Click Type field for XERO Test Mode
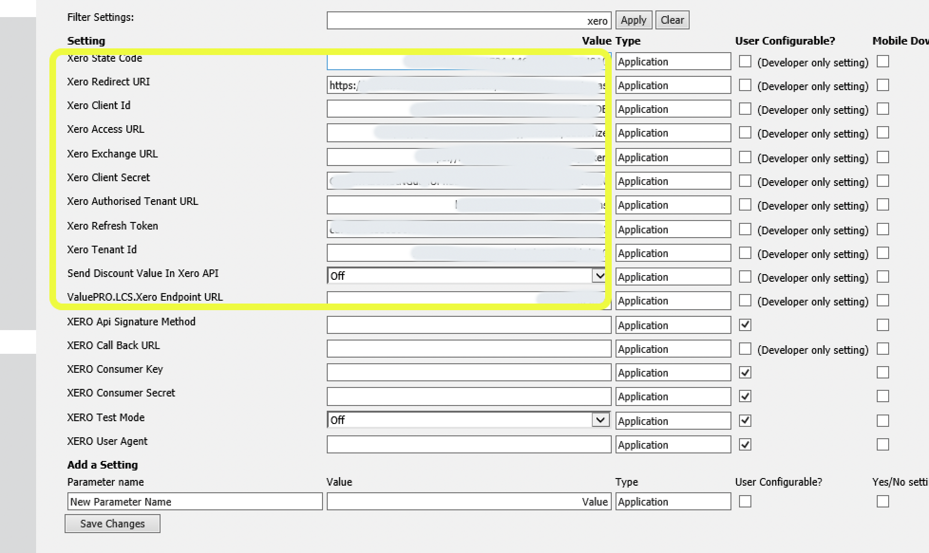 673,421
